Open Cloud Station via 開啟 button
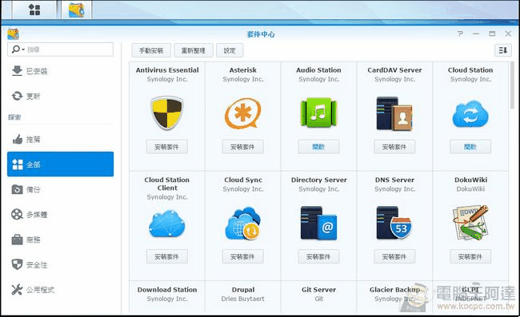The image size is (520, 317). 470,147
